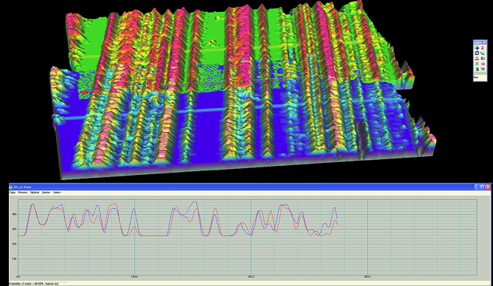
Task: Maximize the 2D cut view window
Action: [483, 187]
